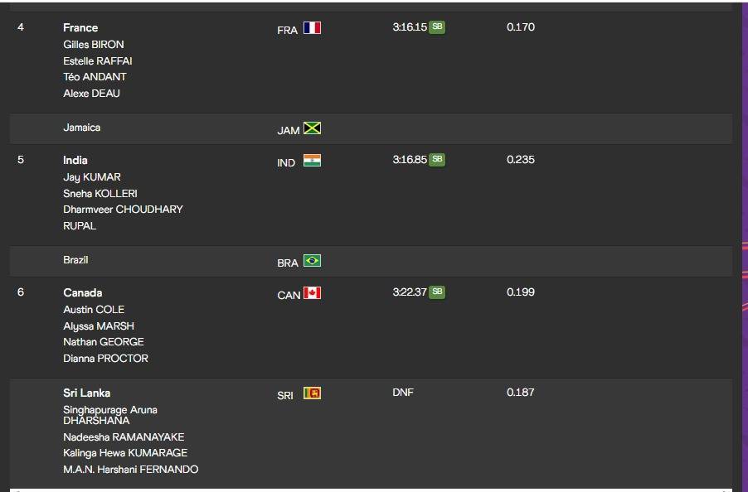Click the SB badge next to 3:22.37

pos(437,292)
